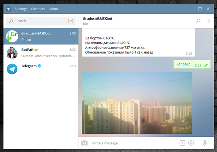Open the BotFather chat
The height and width of the screenshot is (152, 217).
click(x=41, y=52)
